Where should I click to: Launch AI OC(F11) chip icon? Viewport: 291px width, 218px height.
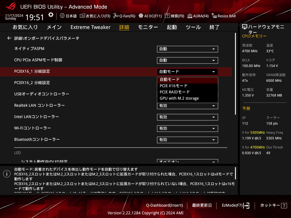(x=141, y=16)
